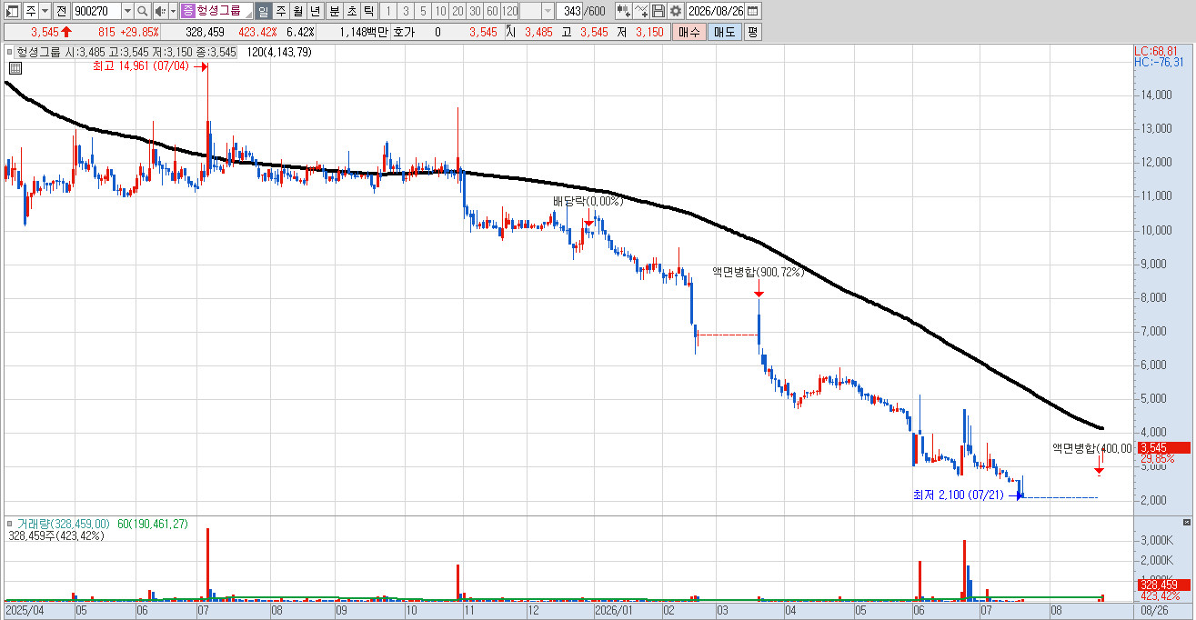Click the stock code field 900270
This screenshot has width=1196, height=620.
click(95, 11)
